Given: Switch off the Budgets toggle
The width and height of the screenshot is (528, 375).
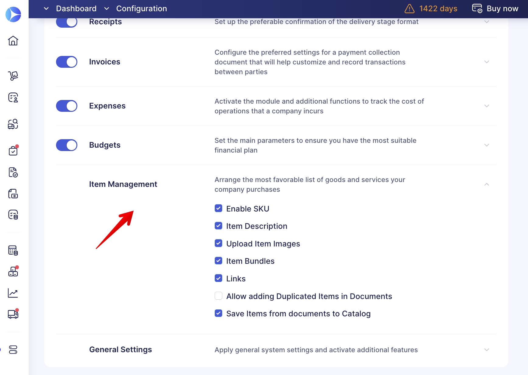Looking at the screenshot, I should click(x=67, y=145).
